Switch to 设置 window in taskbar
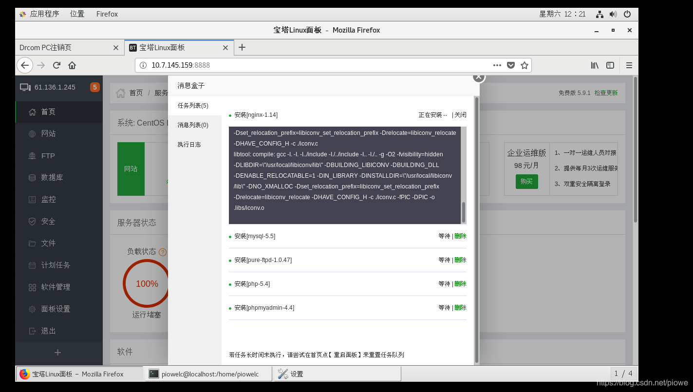The image size is (693, 392). click(x=337, y=374)
